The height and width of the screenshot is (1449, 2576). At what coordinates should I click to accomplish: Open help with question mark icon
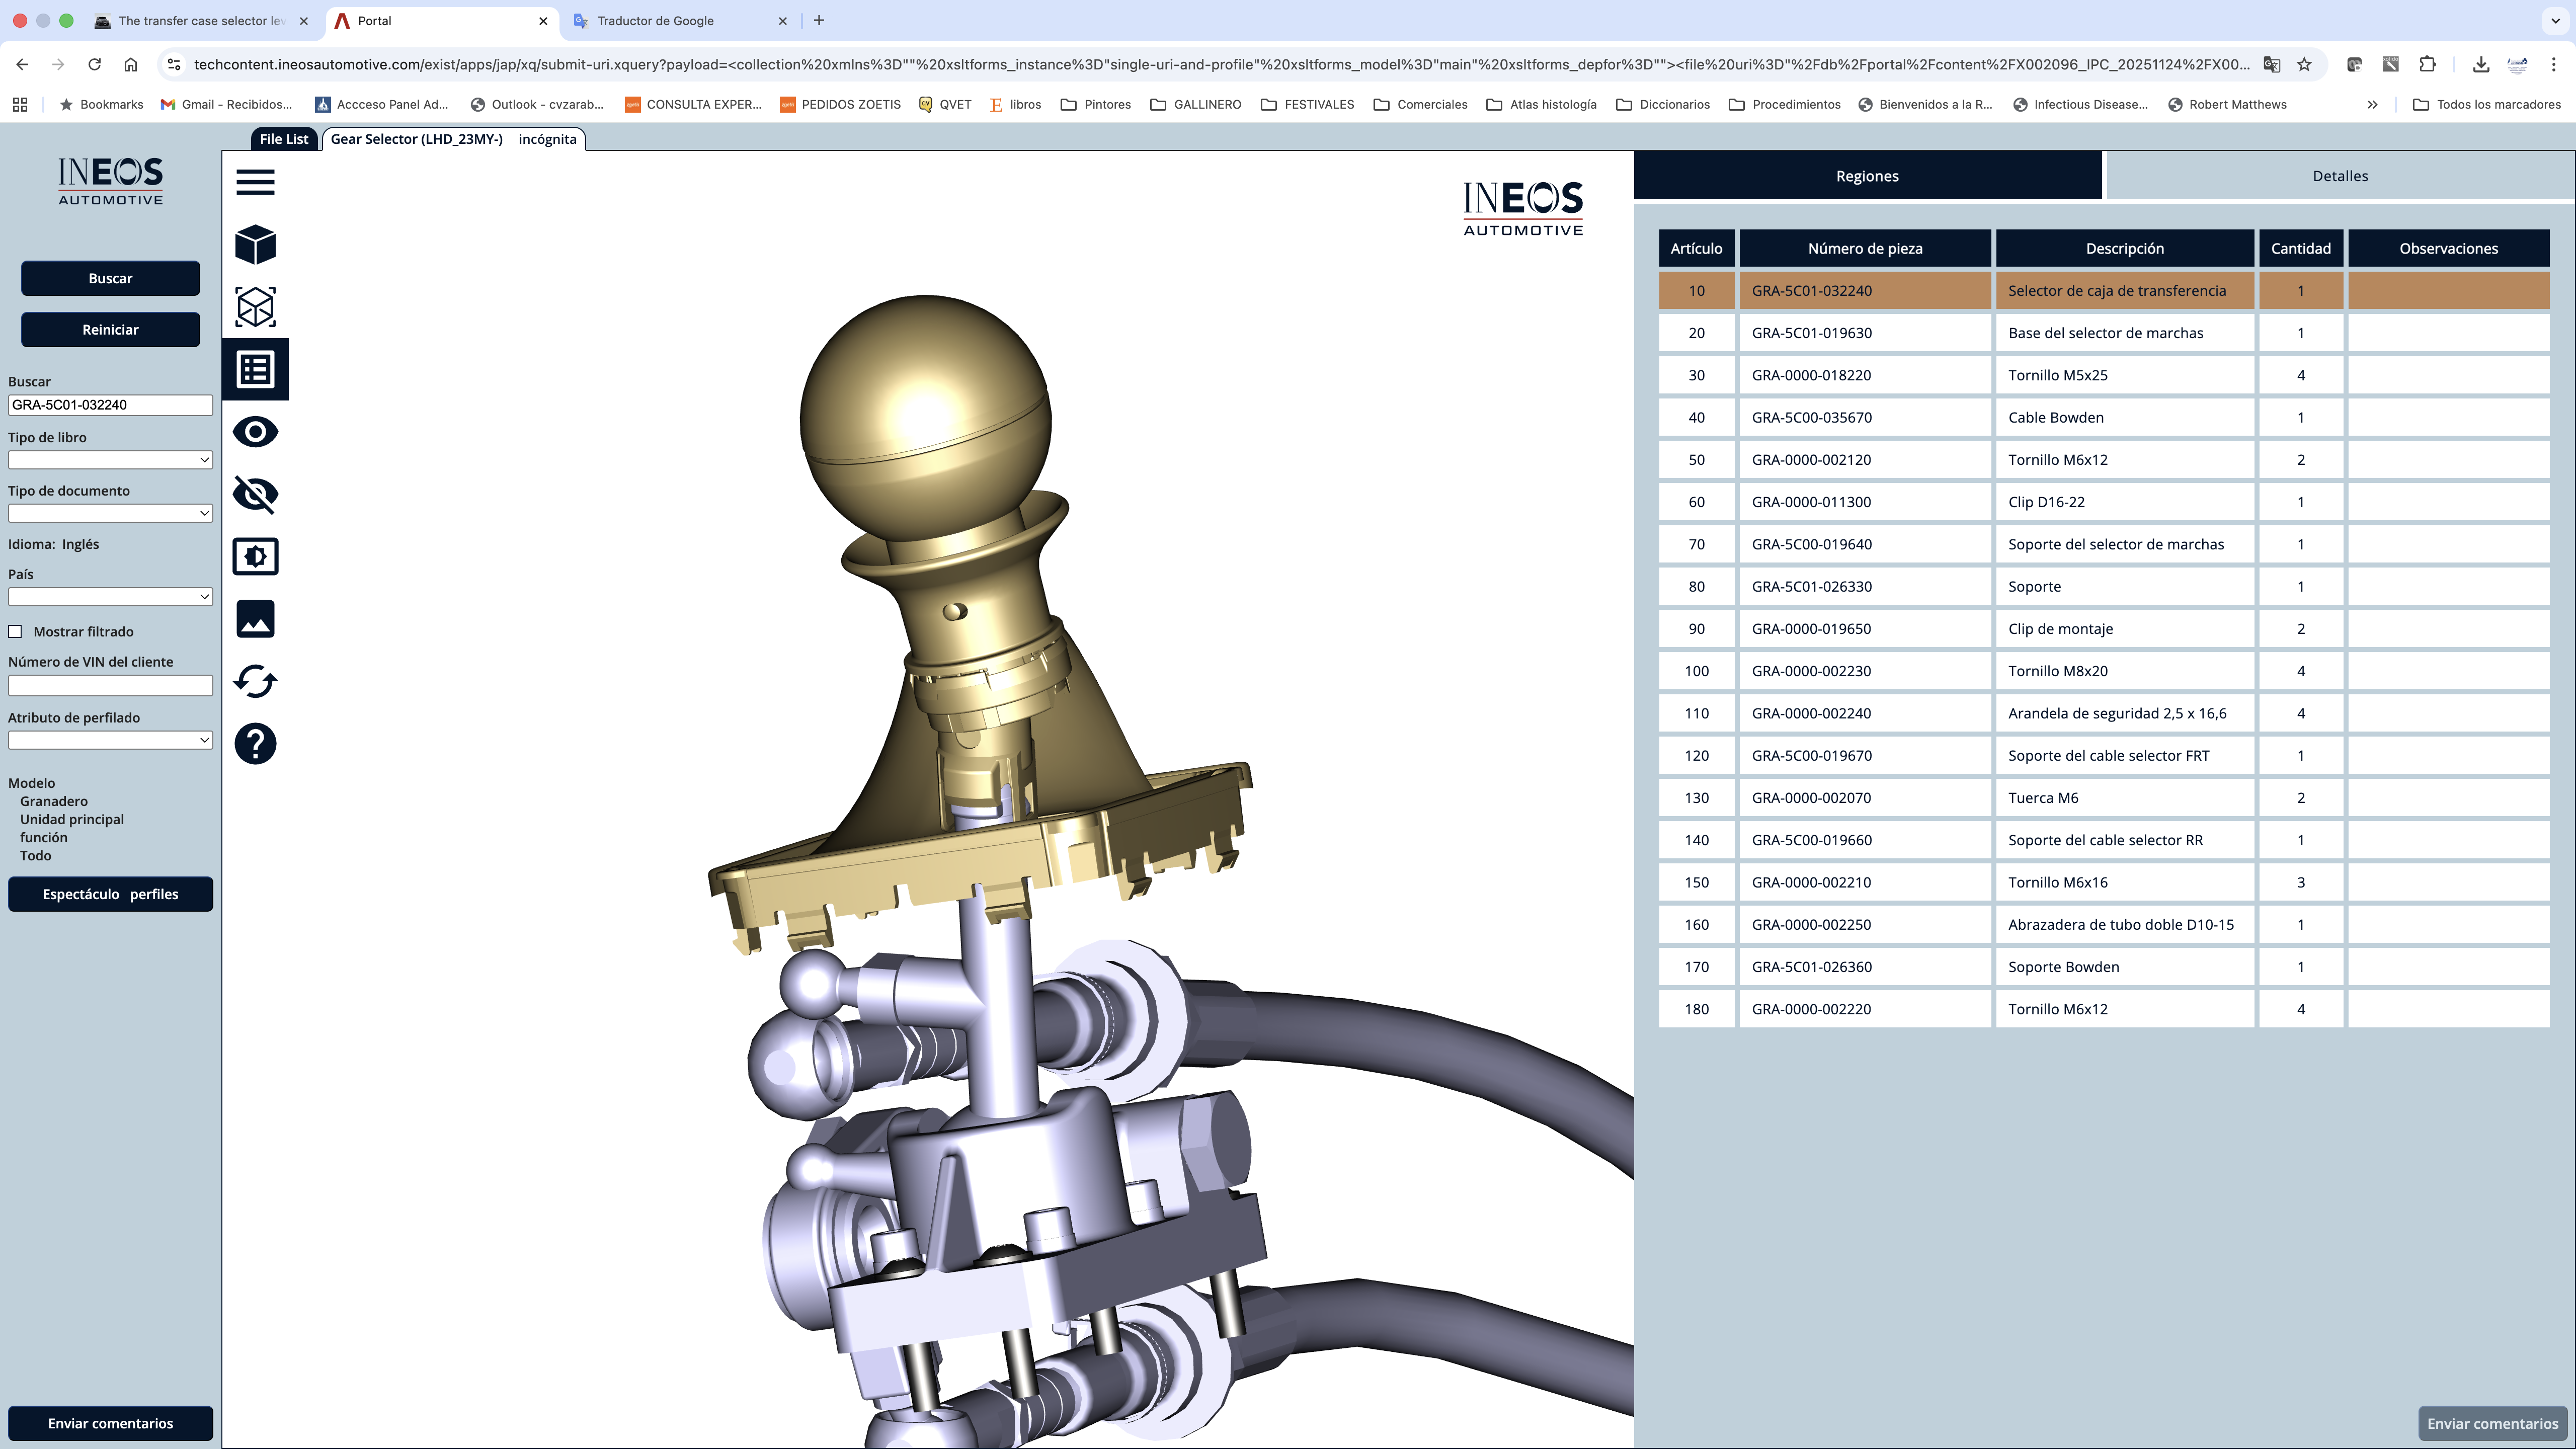255,744
